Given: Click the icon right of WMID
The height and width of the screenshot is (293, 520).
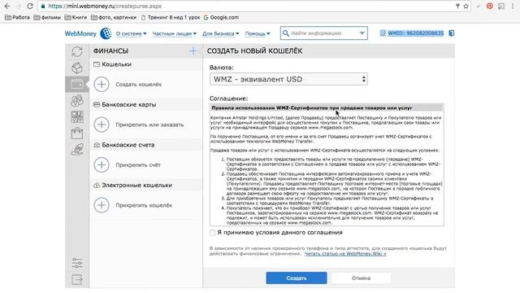Looking at the screenshot, I should click(x=452, y=33).
